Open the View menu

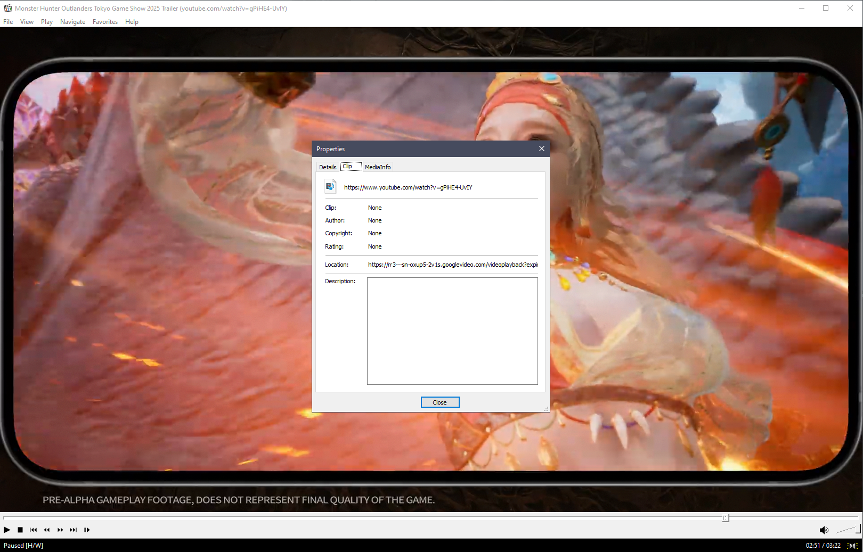pos(27,22)
